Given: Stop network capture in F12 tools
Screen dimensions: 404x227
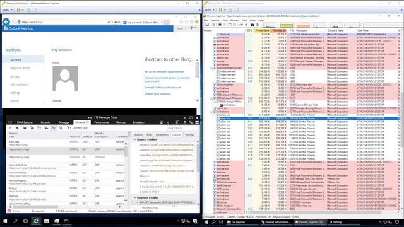Looking at the screenshot, I should click(x=17, y=127).
